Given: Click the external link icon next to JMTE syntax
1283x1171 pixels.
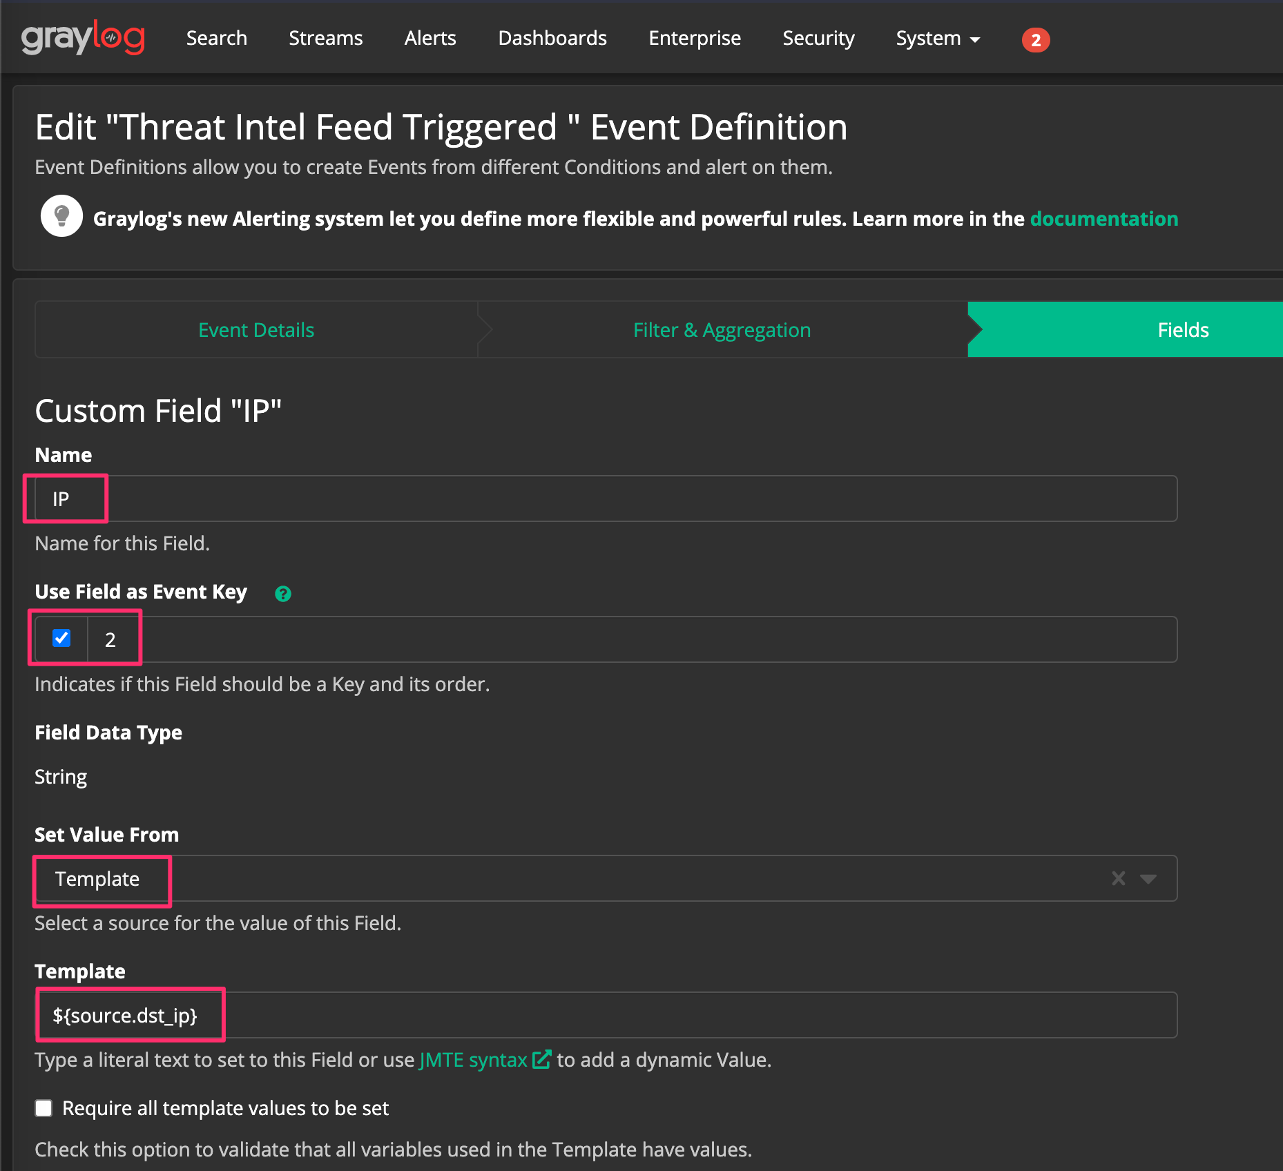Looking at the screenshot, I should [543, 1058].
